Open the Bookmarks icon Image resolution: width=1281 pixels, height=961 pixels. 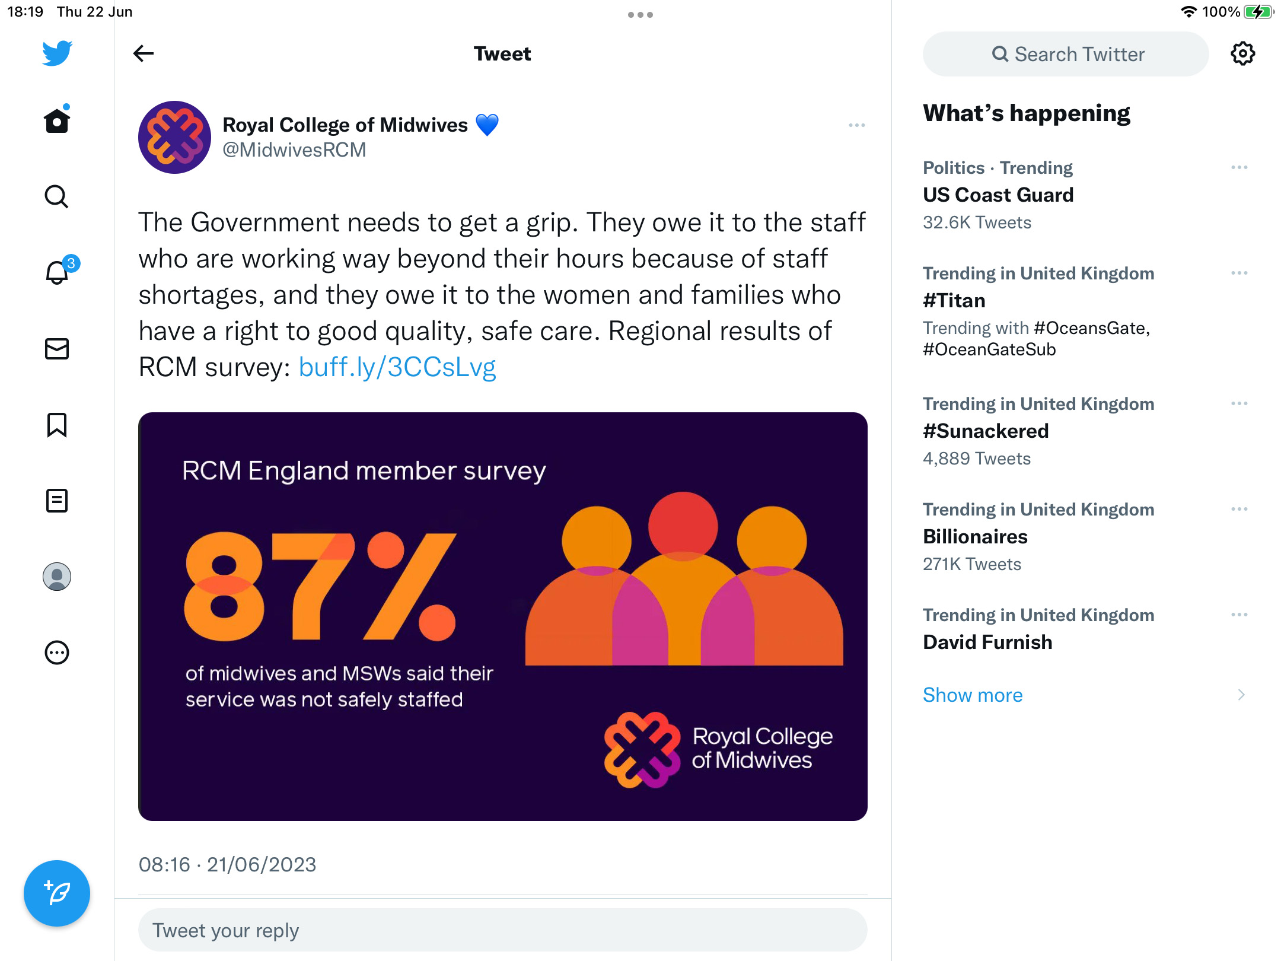57,425
